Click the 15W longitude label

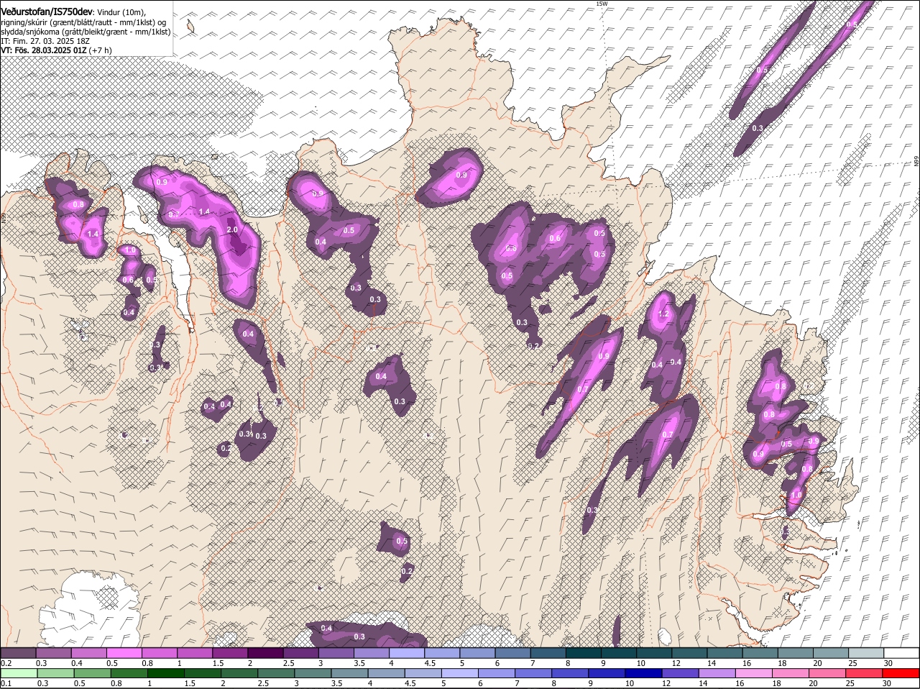click(602, 4)
